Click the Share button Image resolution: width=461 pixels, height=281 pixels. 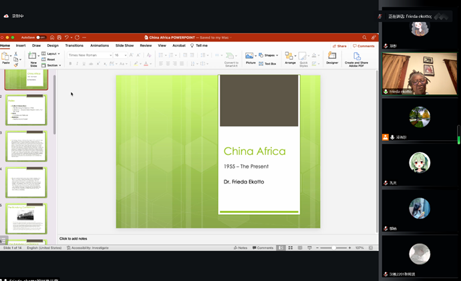339,46
